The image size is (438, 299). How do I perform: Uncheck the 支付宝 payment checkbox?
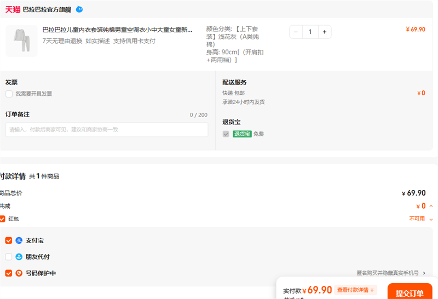coord(8,240)
